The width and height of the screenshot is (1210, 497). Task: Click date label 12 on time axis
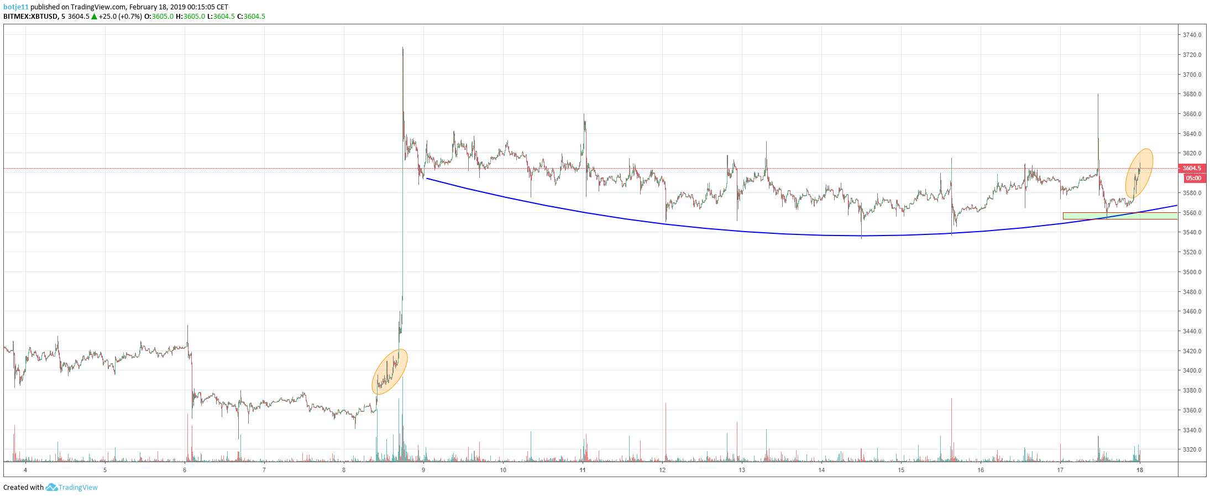coord(662,470)
